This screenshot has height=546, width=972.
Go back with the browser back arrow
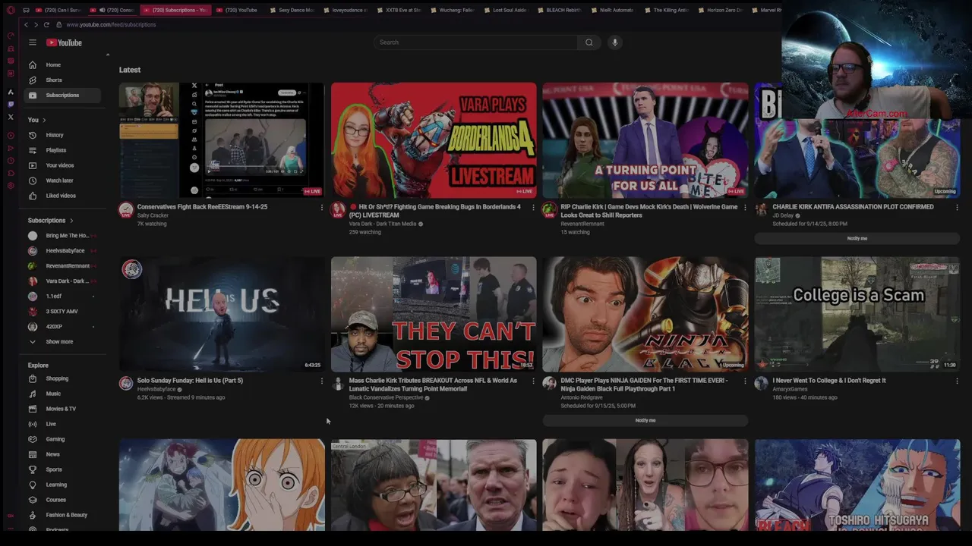[x=26, y=24]
